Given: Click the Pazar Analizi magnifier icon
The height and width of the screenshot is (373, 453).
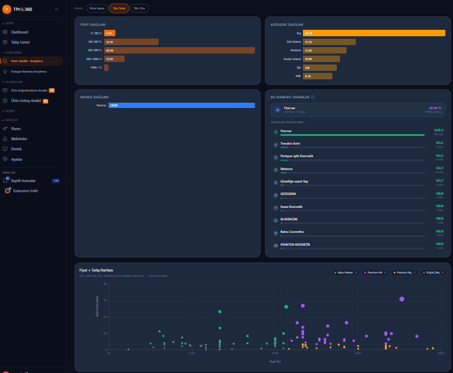Looking at the screenshot, I should tap(5, 61).
